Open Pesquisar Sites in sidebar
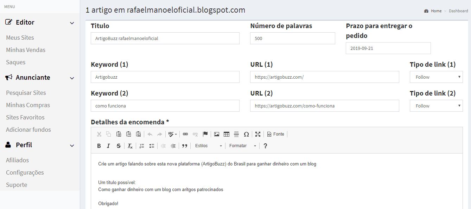This screenshot has width=471, height=209. coord(26,93)
